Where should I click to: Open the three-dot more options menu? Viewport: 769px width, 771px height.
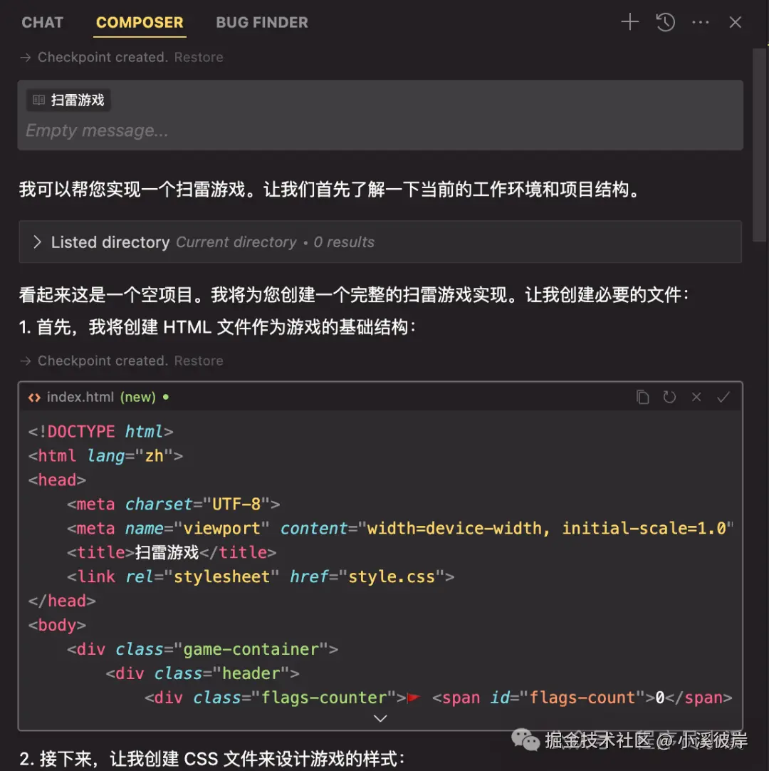click(x=700, y=22)
